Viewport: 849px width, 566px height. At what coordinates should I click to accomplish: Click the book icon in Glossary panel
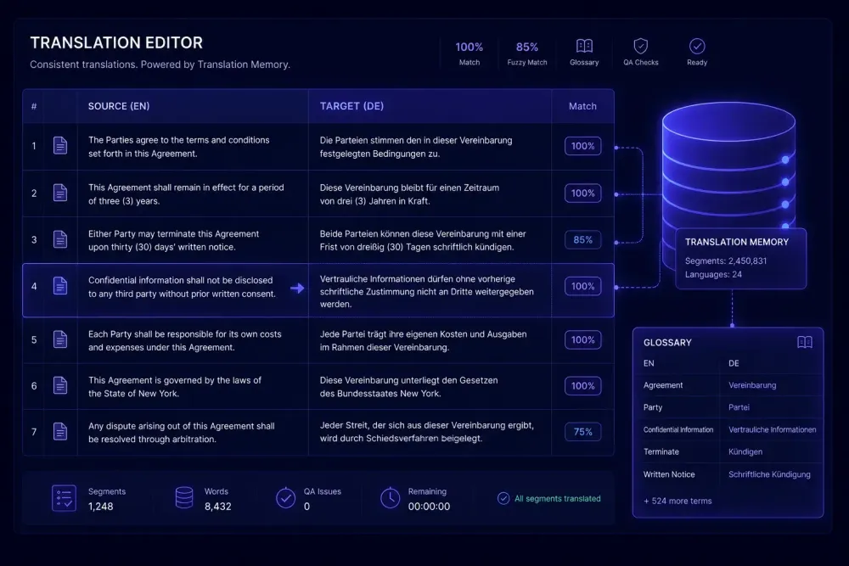(805, 342)
